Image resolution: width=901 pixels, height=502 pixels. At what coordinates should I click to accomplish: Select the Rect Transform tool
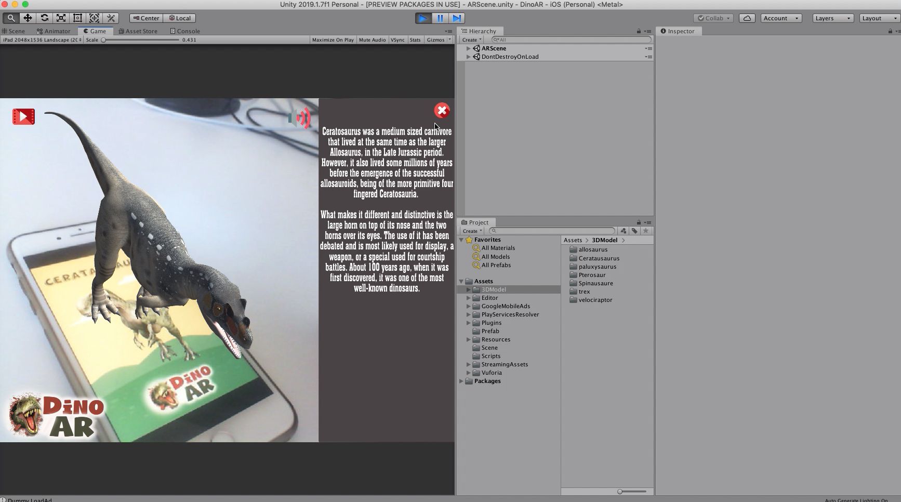(x=77, y=18)
